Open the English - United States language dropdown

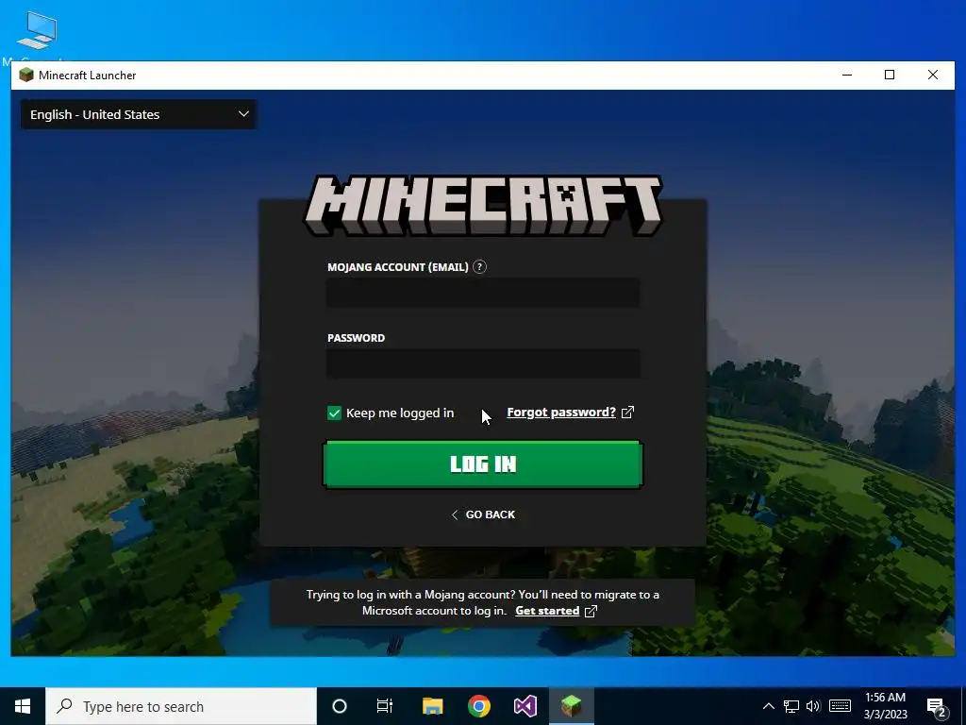(x=140, y=114)
